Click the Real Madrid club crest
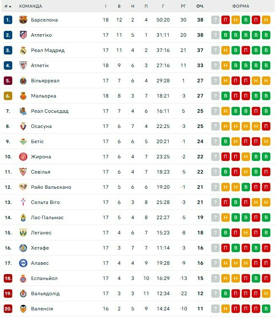 click(23, 50)
